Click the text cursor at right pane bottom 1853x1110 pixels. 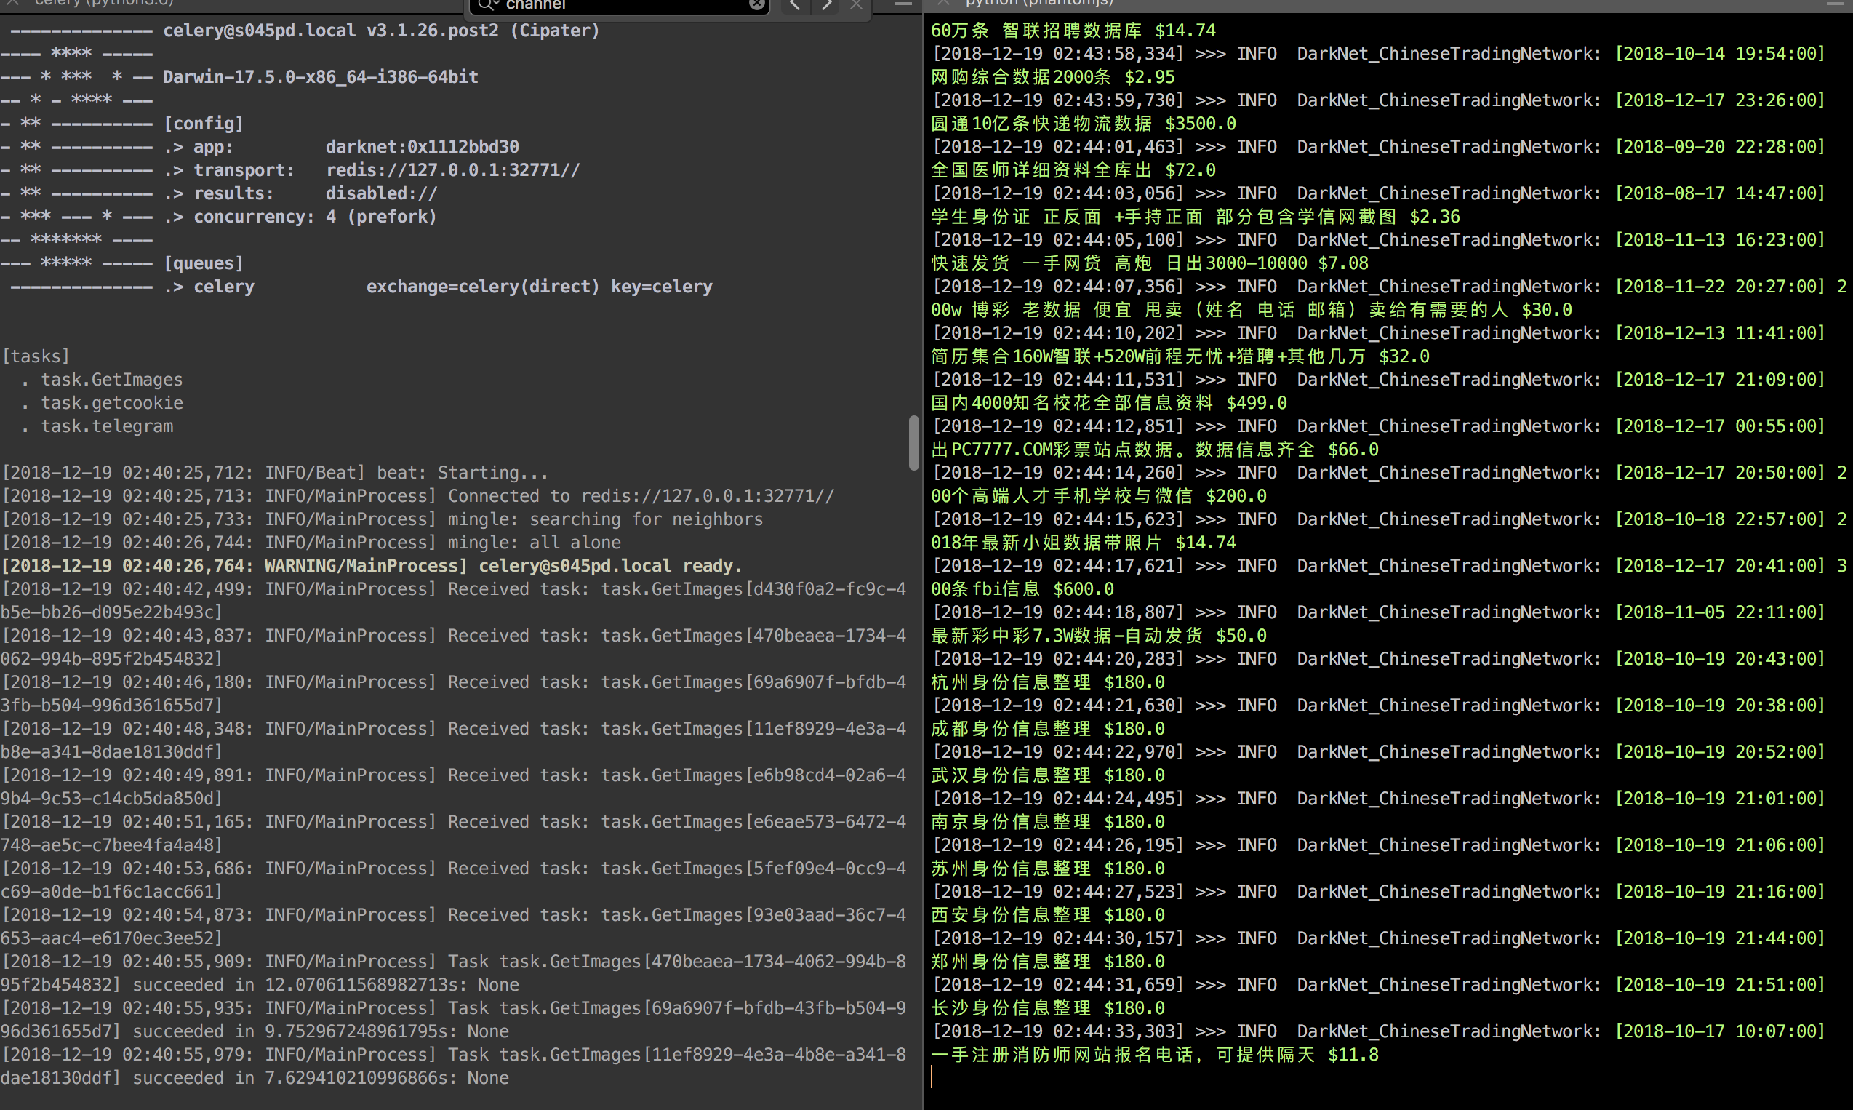coord(932,1077)
